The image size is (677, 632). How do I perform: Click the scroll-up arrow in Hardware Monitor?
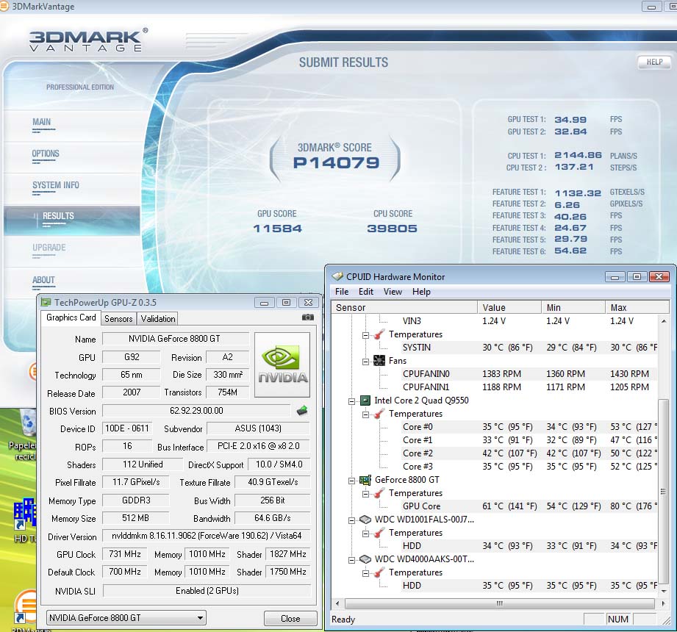click(x=664, y=321)
